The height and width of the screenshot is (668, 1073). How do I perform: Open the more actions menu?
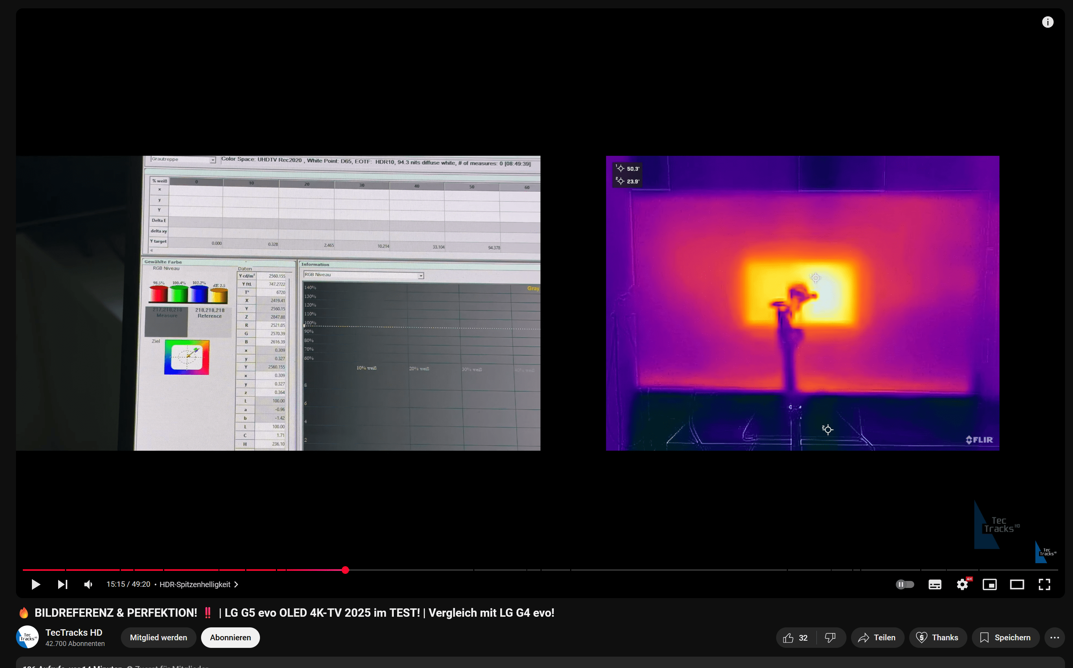1054,638
